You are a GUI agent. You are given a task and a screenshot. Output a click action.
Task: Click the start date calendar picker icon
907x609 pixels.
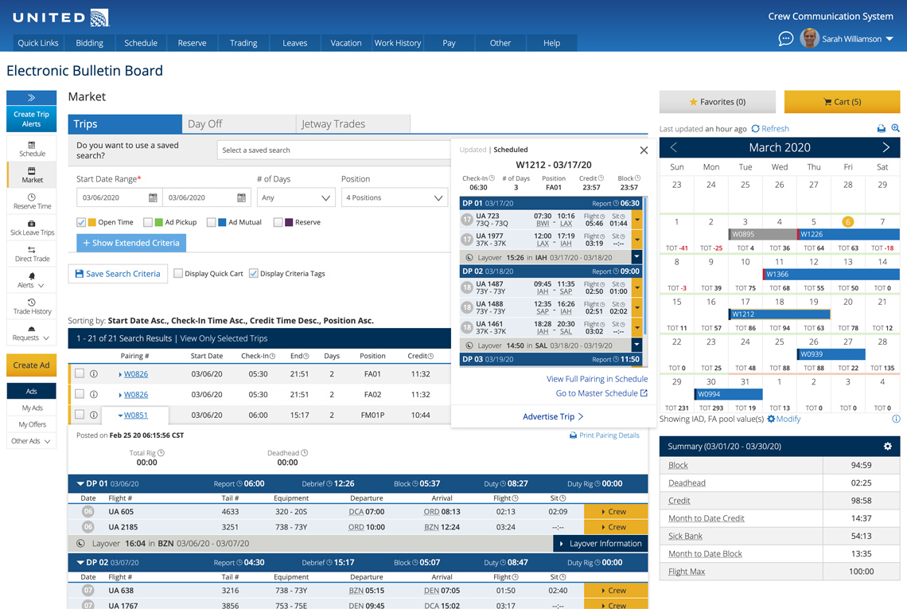point(153,197)
